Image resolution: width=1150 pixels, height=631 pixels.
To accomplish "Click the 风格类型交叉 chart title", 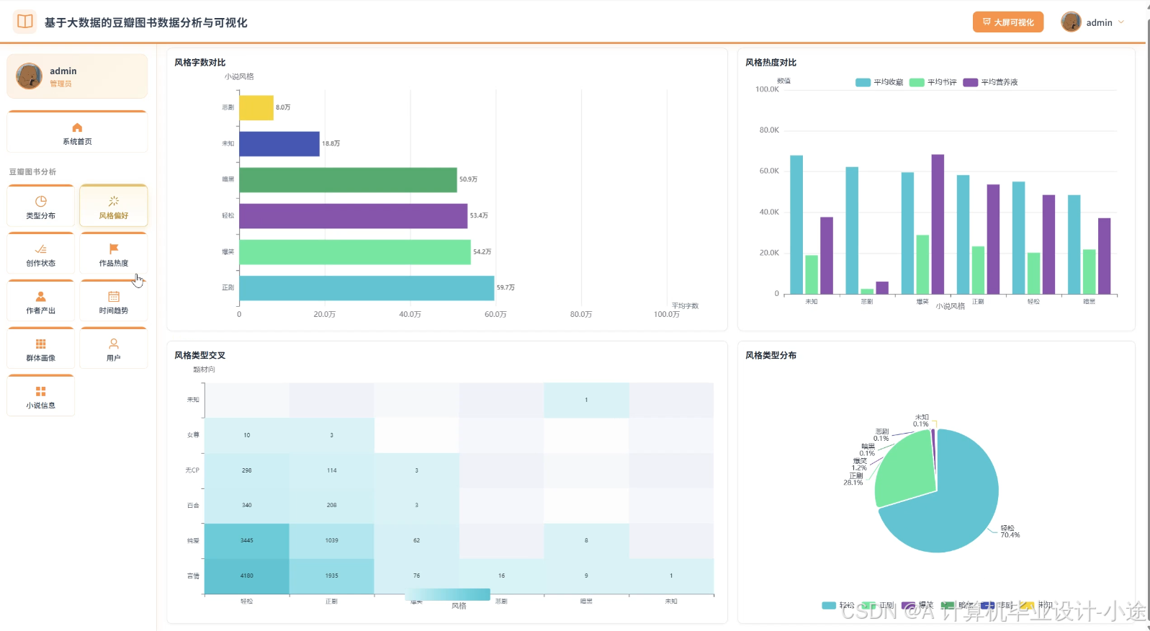I will pyautogui.click(x=200, y=355).
